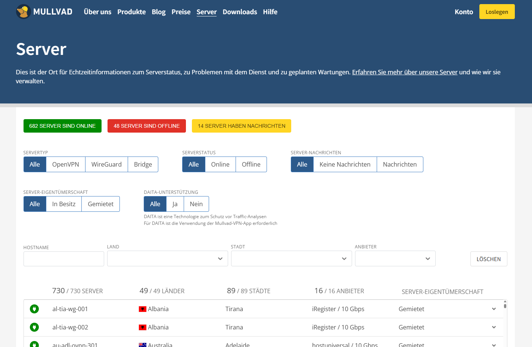This screenshot has height=347, width=532.
Task: Click the Löschen button
Action: click(x=489, y=259)
